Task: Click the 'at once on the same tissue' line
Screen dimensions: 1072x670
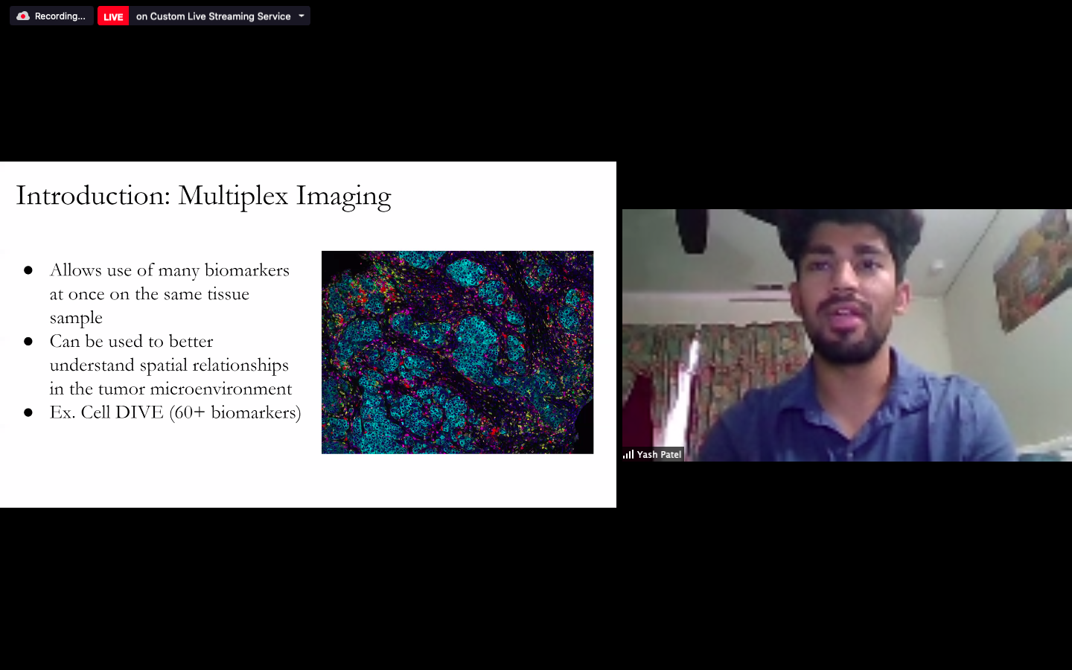Action: tap(149, 294)
